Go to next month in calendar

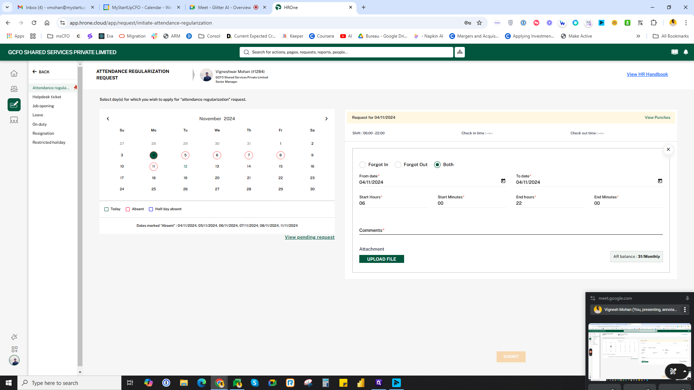(326, 119)
